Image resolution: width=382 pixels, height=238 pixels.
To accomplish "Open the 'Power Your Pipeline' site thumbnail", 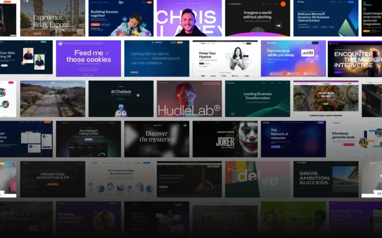I will [x=225, y=59].
